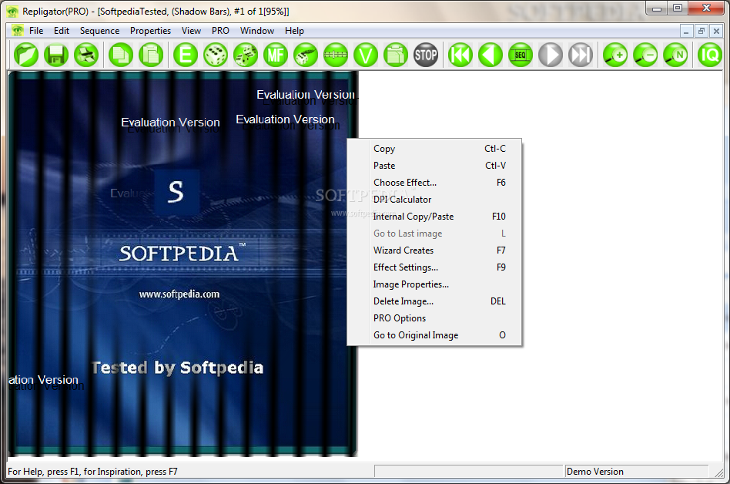Open the Help menu

click(294, 31)
